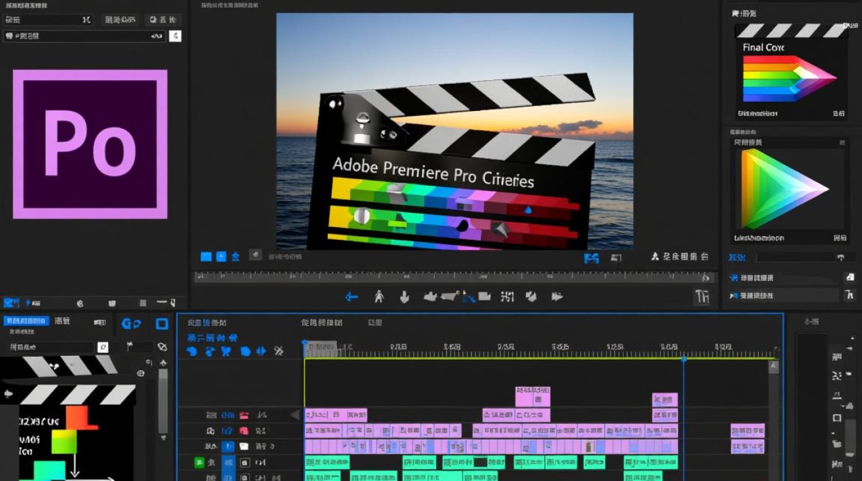Click the white square button beside the lower-left field
Image resolution: width=862 pixels, height=481 pixels.
[103, 347]
